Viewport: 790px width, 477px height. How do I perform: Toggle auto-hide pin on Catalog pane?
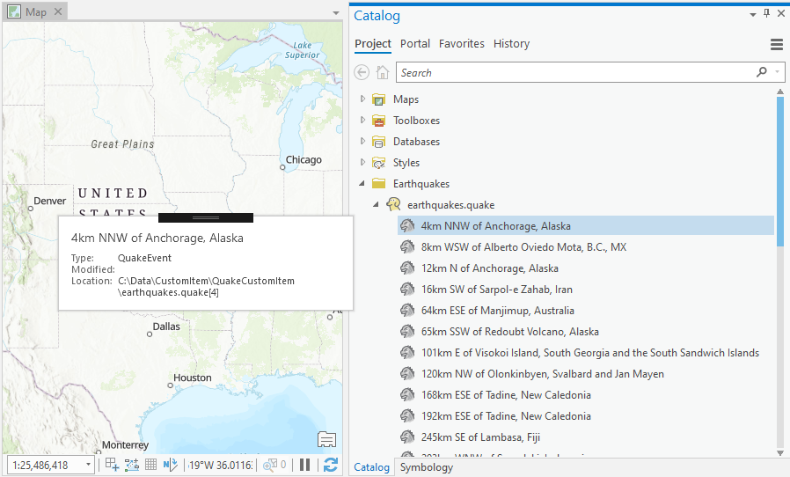tap(766, 13)
